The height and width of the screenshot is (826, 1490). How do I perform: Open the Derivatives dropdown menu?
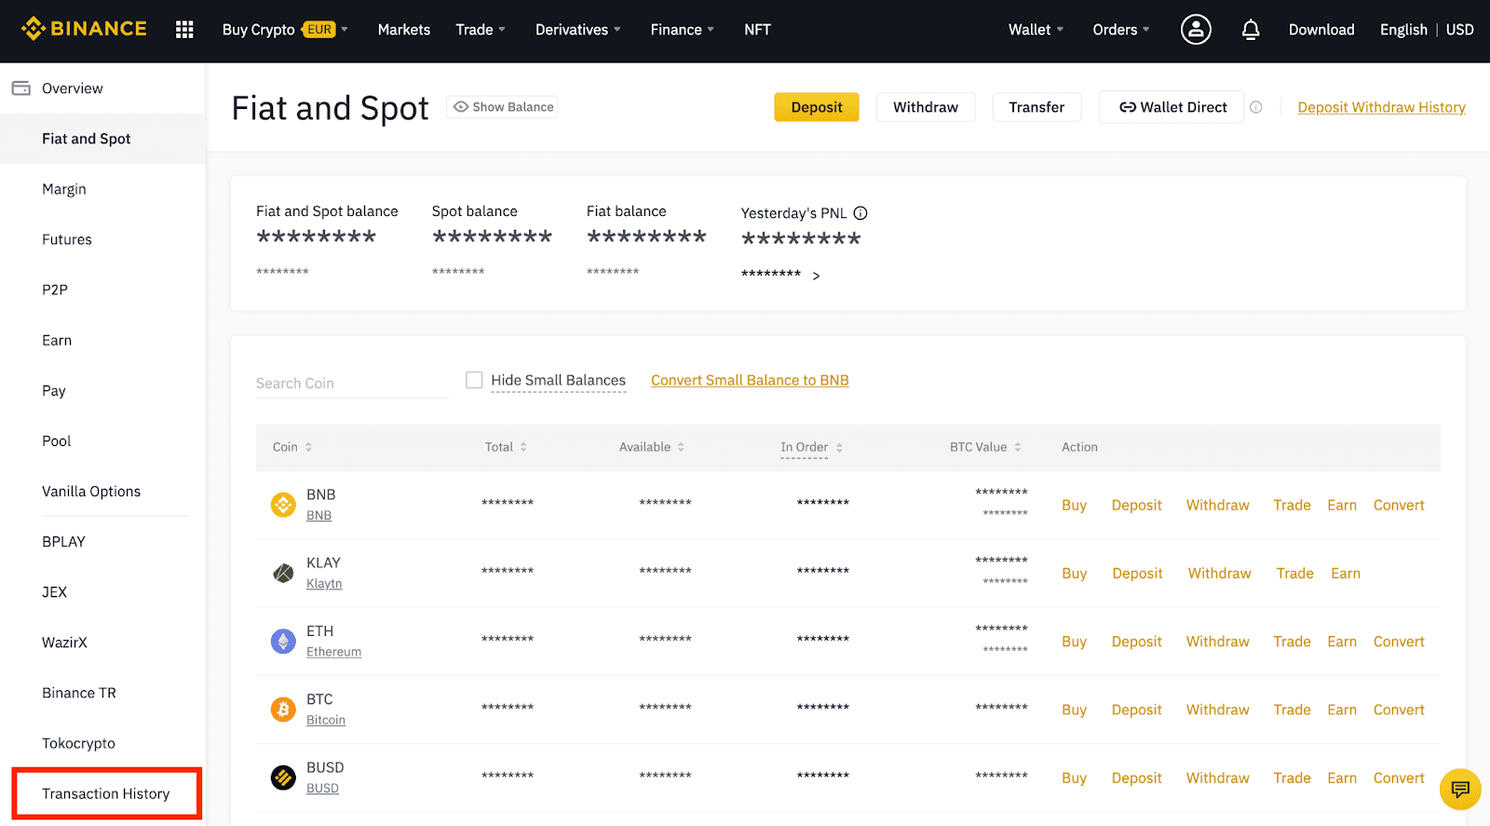(577, 30)
